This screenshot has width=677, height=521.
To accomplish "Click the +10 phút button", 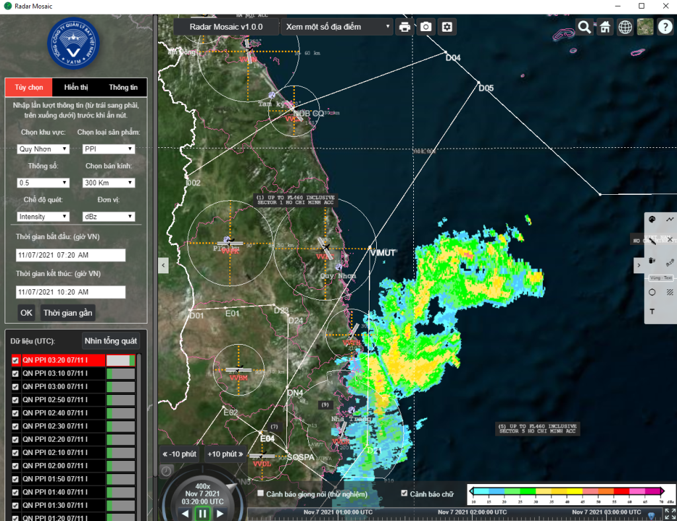I will click(225, 454).
